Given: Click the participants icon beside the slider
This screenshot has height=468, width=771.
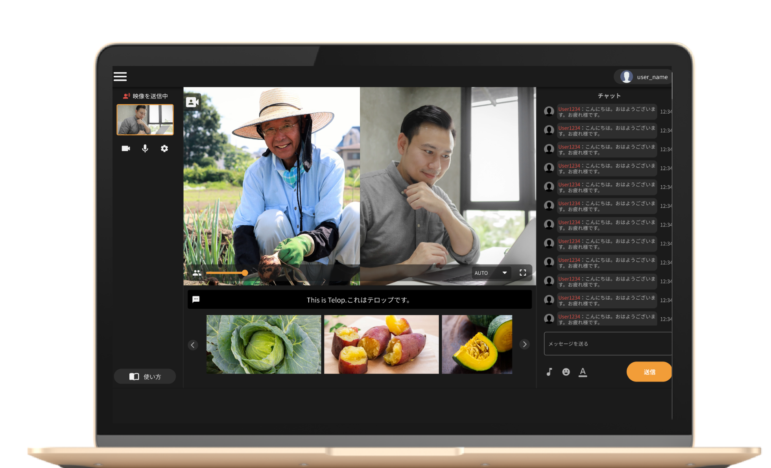Looking at the screenshot, I should coord(197,273).
